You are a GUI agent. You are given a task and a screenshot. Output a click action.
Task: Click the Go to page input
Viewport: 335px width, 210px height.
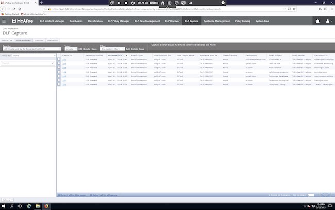pyautogui.click(x=311, y=195)
